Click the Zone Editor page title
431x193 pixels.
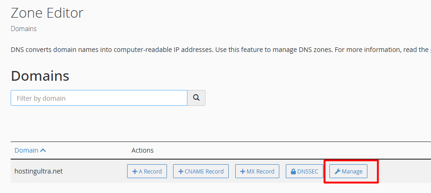pyautogui.click(x=47, y=13)
